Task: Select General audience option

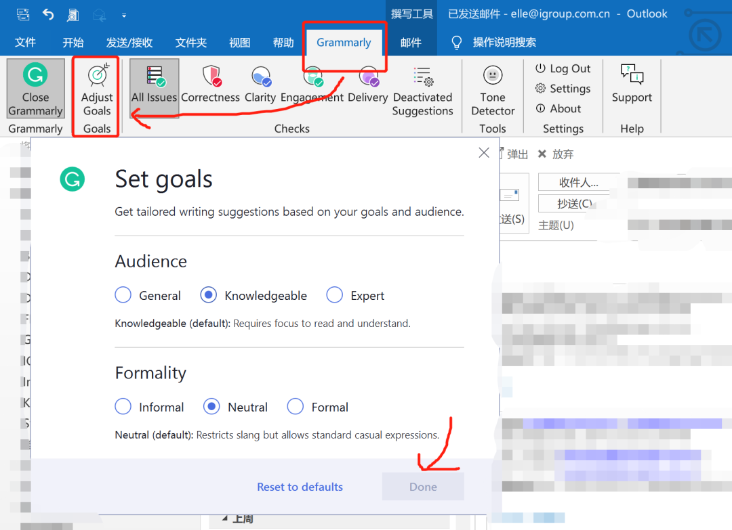Action: pos(123,295)
